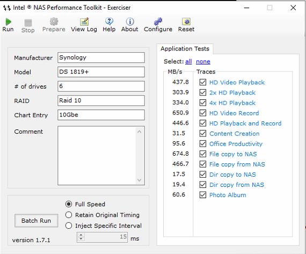The image size is (306, 254).
Task: Toggle Dir copy from NAS checkbox
Action: [203, 185]
